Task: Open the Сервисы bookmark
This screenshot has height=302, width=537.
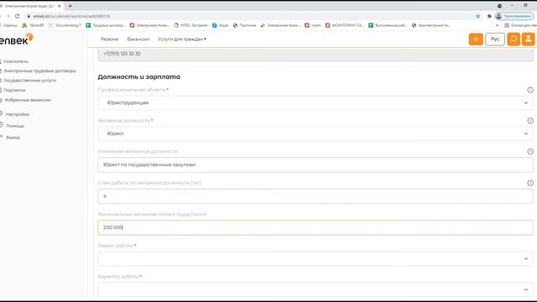Action: pos(8,25)
